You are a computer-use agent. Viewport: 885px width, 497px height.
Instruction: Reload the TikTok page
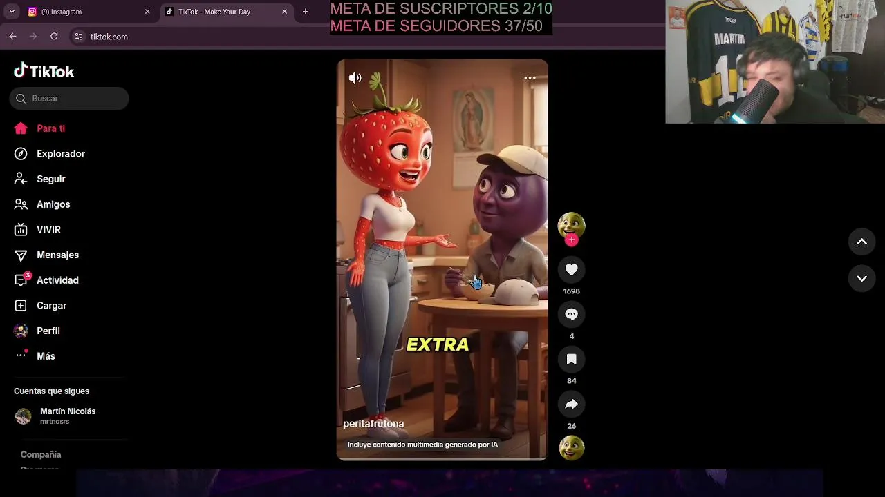(x=54, y=37)
